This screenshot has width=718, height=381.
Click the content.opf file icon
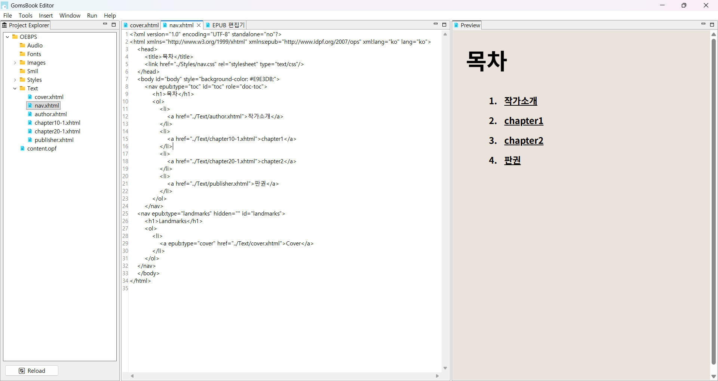[22, 148]
